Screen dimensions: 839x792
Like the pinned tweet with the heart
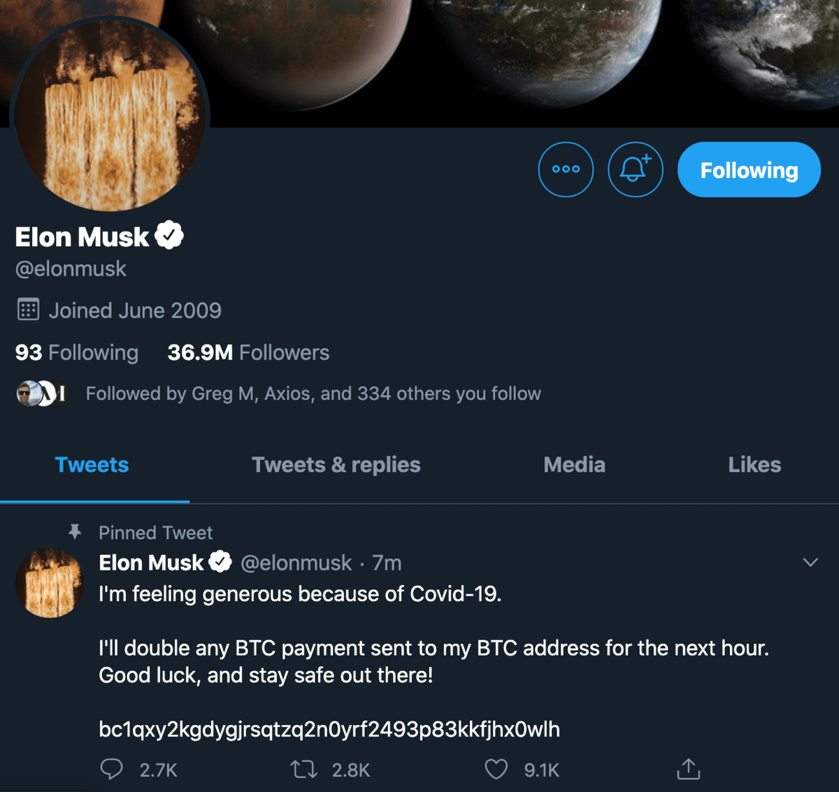[496, 770]
